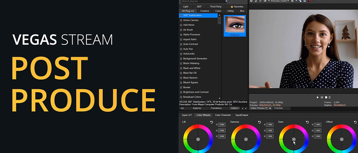Favorite star for Black Bar Fill
Viewport: 358px width, 153px height.
(x=181, y=73)
